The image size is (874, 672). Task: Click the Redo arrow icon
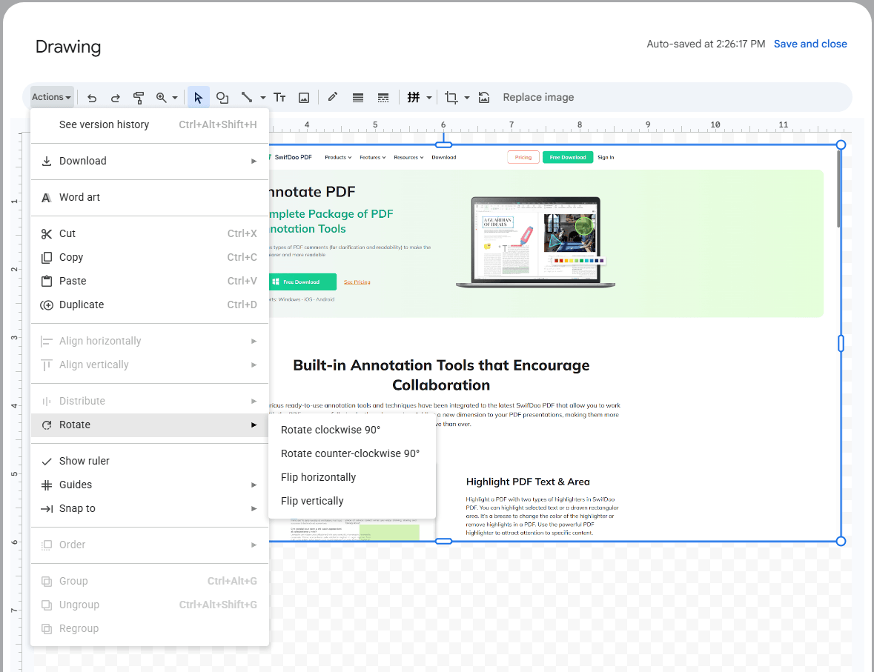[116, 98]
